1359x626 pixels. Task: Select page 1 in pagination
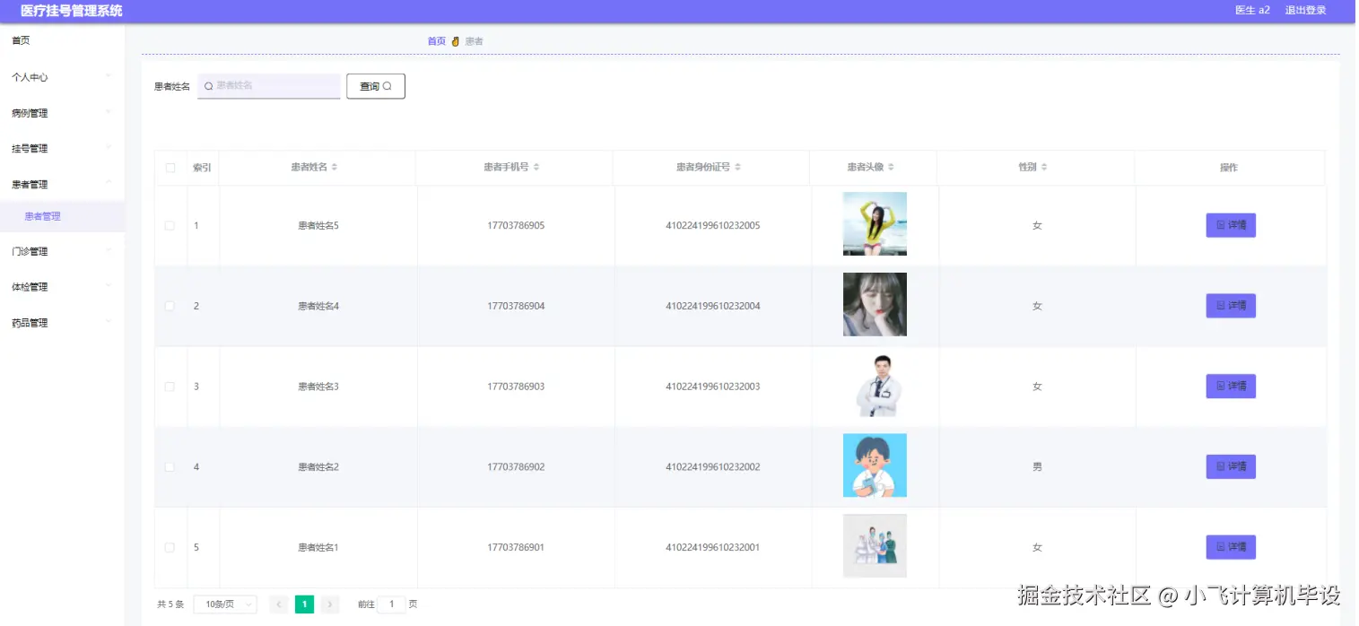pyautogui.click(x=304, y=604)
